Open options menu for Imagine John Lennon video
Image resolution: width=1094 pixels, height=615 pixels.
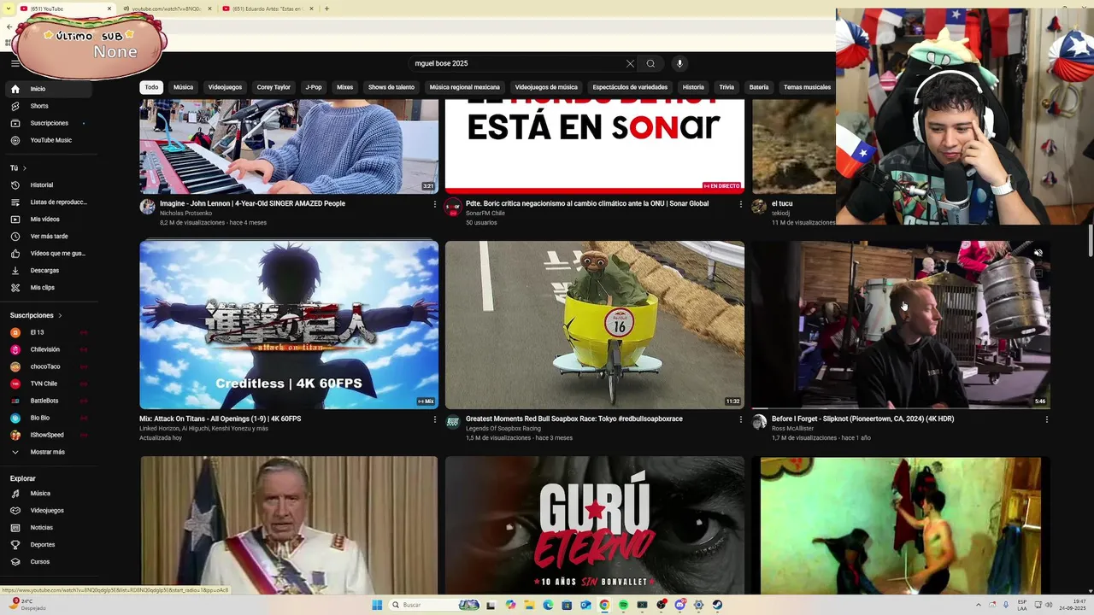click(434, 204)
